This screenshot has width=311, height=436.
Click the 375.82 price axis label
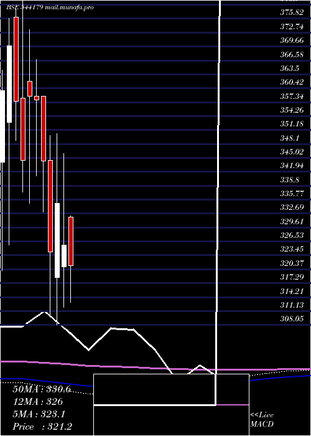point(292,12)
